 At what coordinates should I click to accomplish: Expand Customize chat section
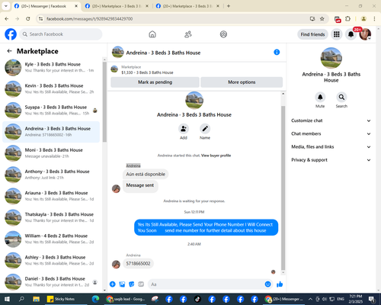331,120
